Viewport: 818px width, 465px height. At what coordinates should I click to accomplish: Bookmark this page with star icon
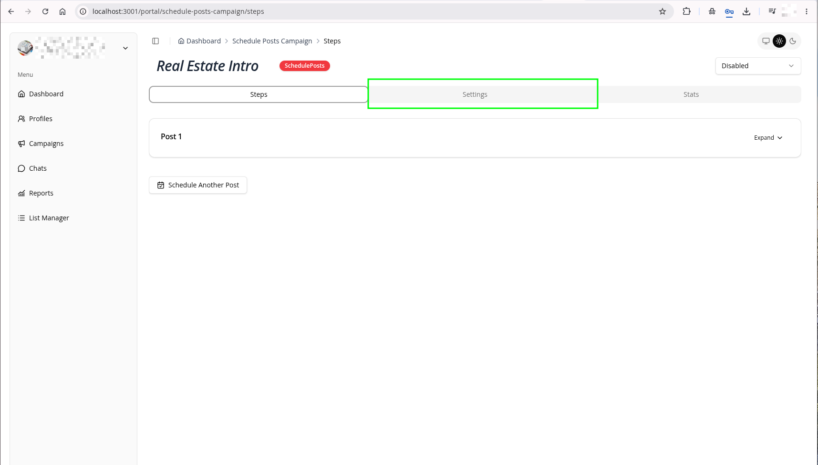663,11
